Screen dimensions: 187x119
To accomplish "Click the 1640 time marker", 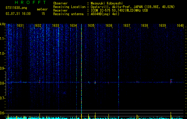I will click(x=180, y=26).
